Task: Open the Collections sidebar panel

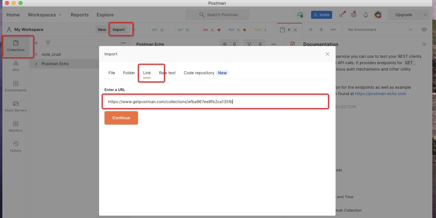Action: click(16, 46)
